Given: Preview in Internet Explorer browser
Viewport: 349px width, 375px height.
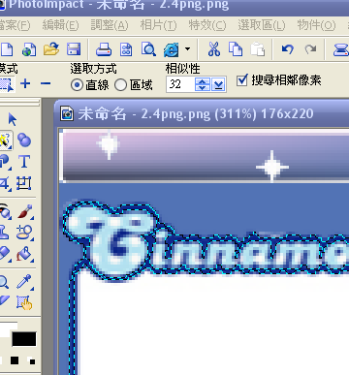Looking at the screenshot, I should [171, 50].
